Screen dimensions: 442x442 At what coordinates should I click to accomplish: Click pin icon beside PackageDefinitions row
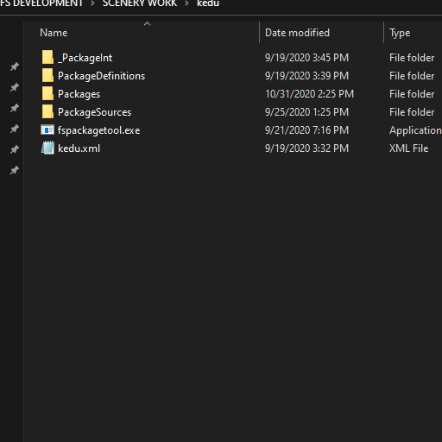[x=15, y=87]
